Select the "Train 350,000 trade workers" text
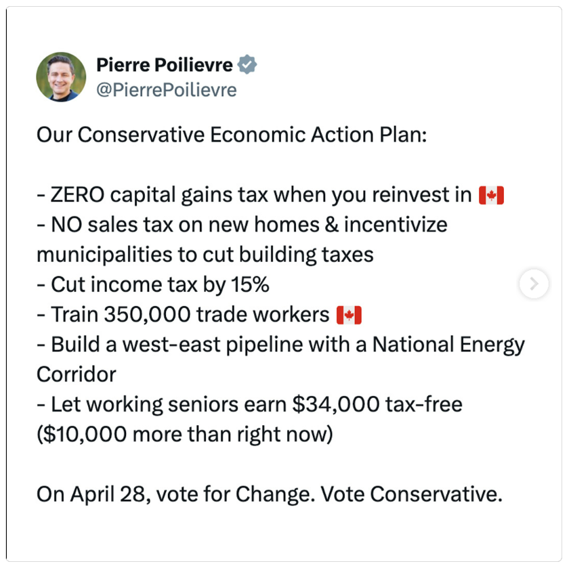Image resolution: width=571 pixels, height=568 pixels. (x=183, y=315)
